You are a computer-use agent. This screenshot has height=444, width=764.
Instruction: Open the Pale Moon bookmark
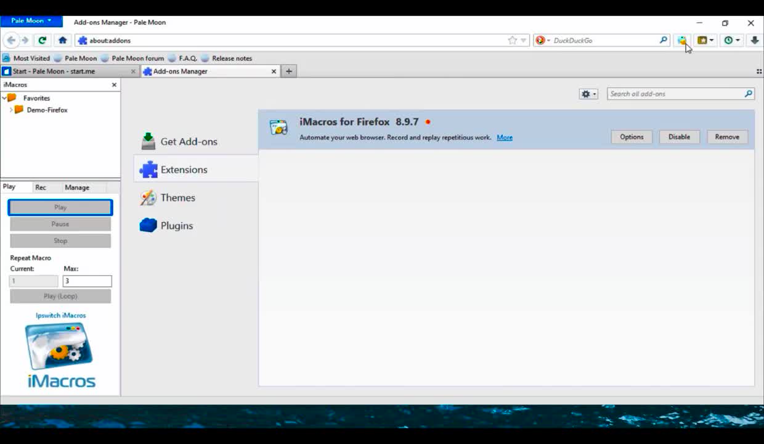click(x=75, y=58)
